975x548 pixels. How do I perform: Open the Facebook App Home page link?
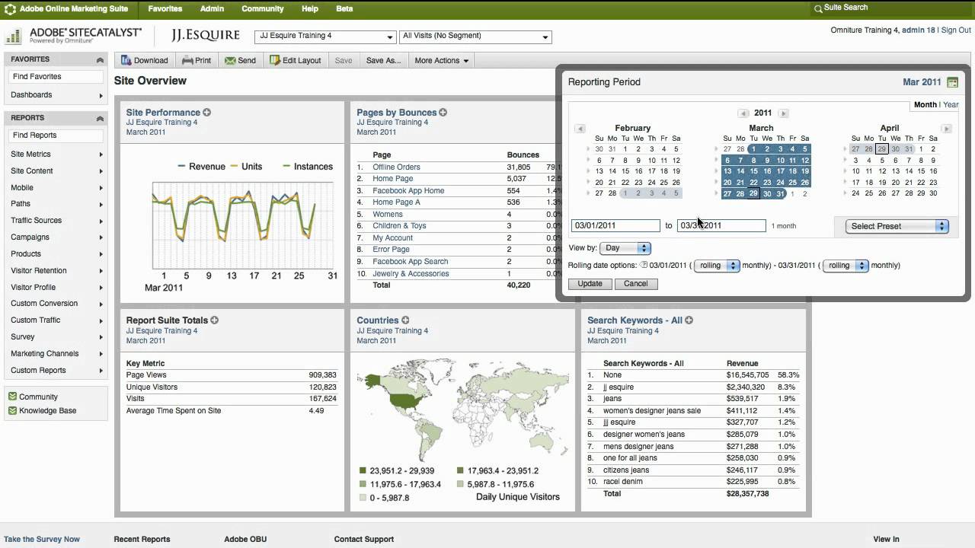(408, 191)
